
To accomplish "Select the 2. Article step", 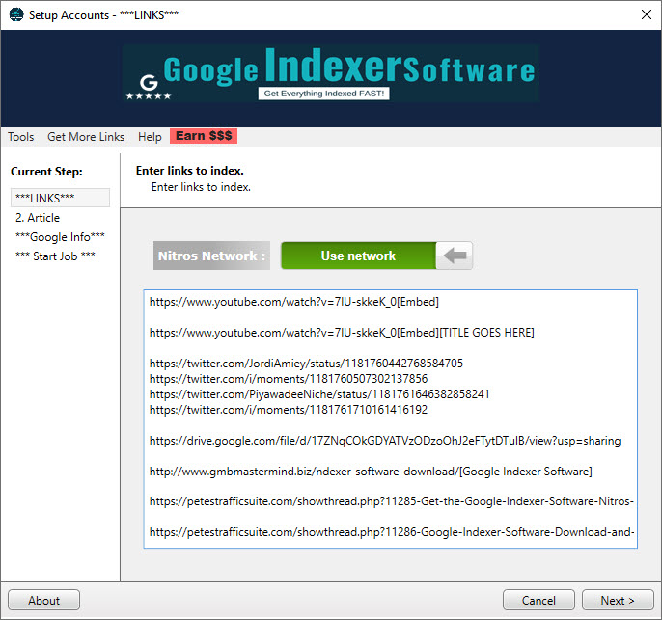I will pyautogui.click(x=38, y=218).
